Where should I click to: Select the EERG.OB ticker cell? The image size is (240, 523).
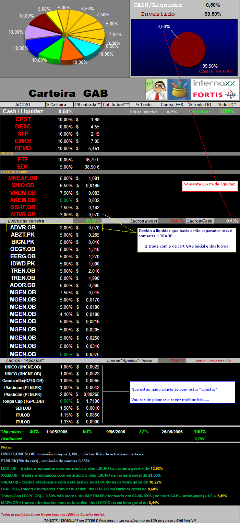pyautogui.click(x=23, y=257)
